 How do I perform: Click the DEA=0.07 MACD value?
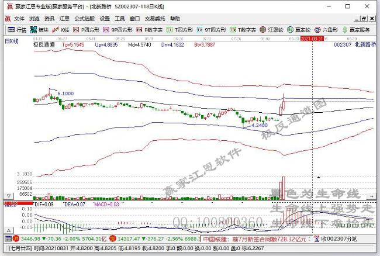coord(74,205)
